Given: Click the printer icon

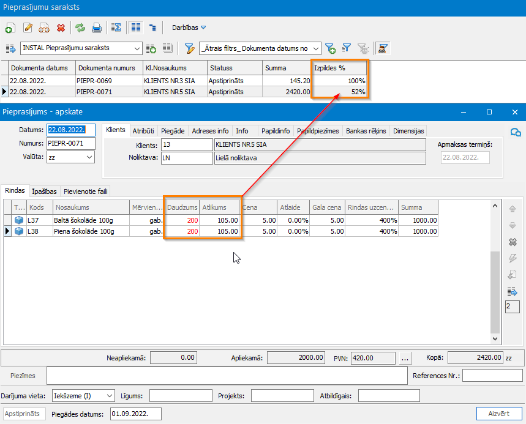Looking at the screenshot, I should tap(97, 28).
